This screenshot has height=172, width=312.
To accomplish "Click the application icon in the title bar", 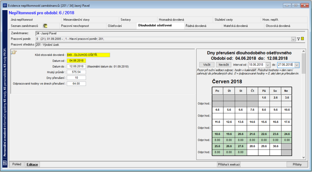I will (x=5, y=5).
